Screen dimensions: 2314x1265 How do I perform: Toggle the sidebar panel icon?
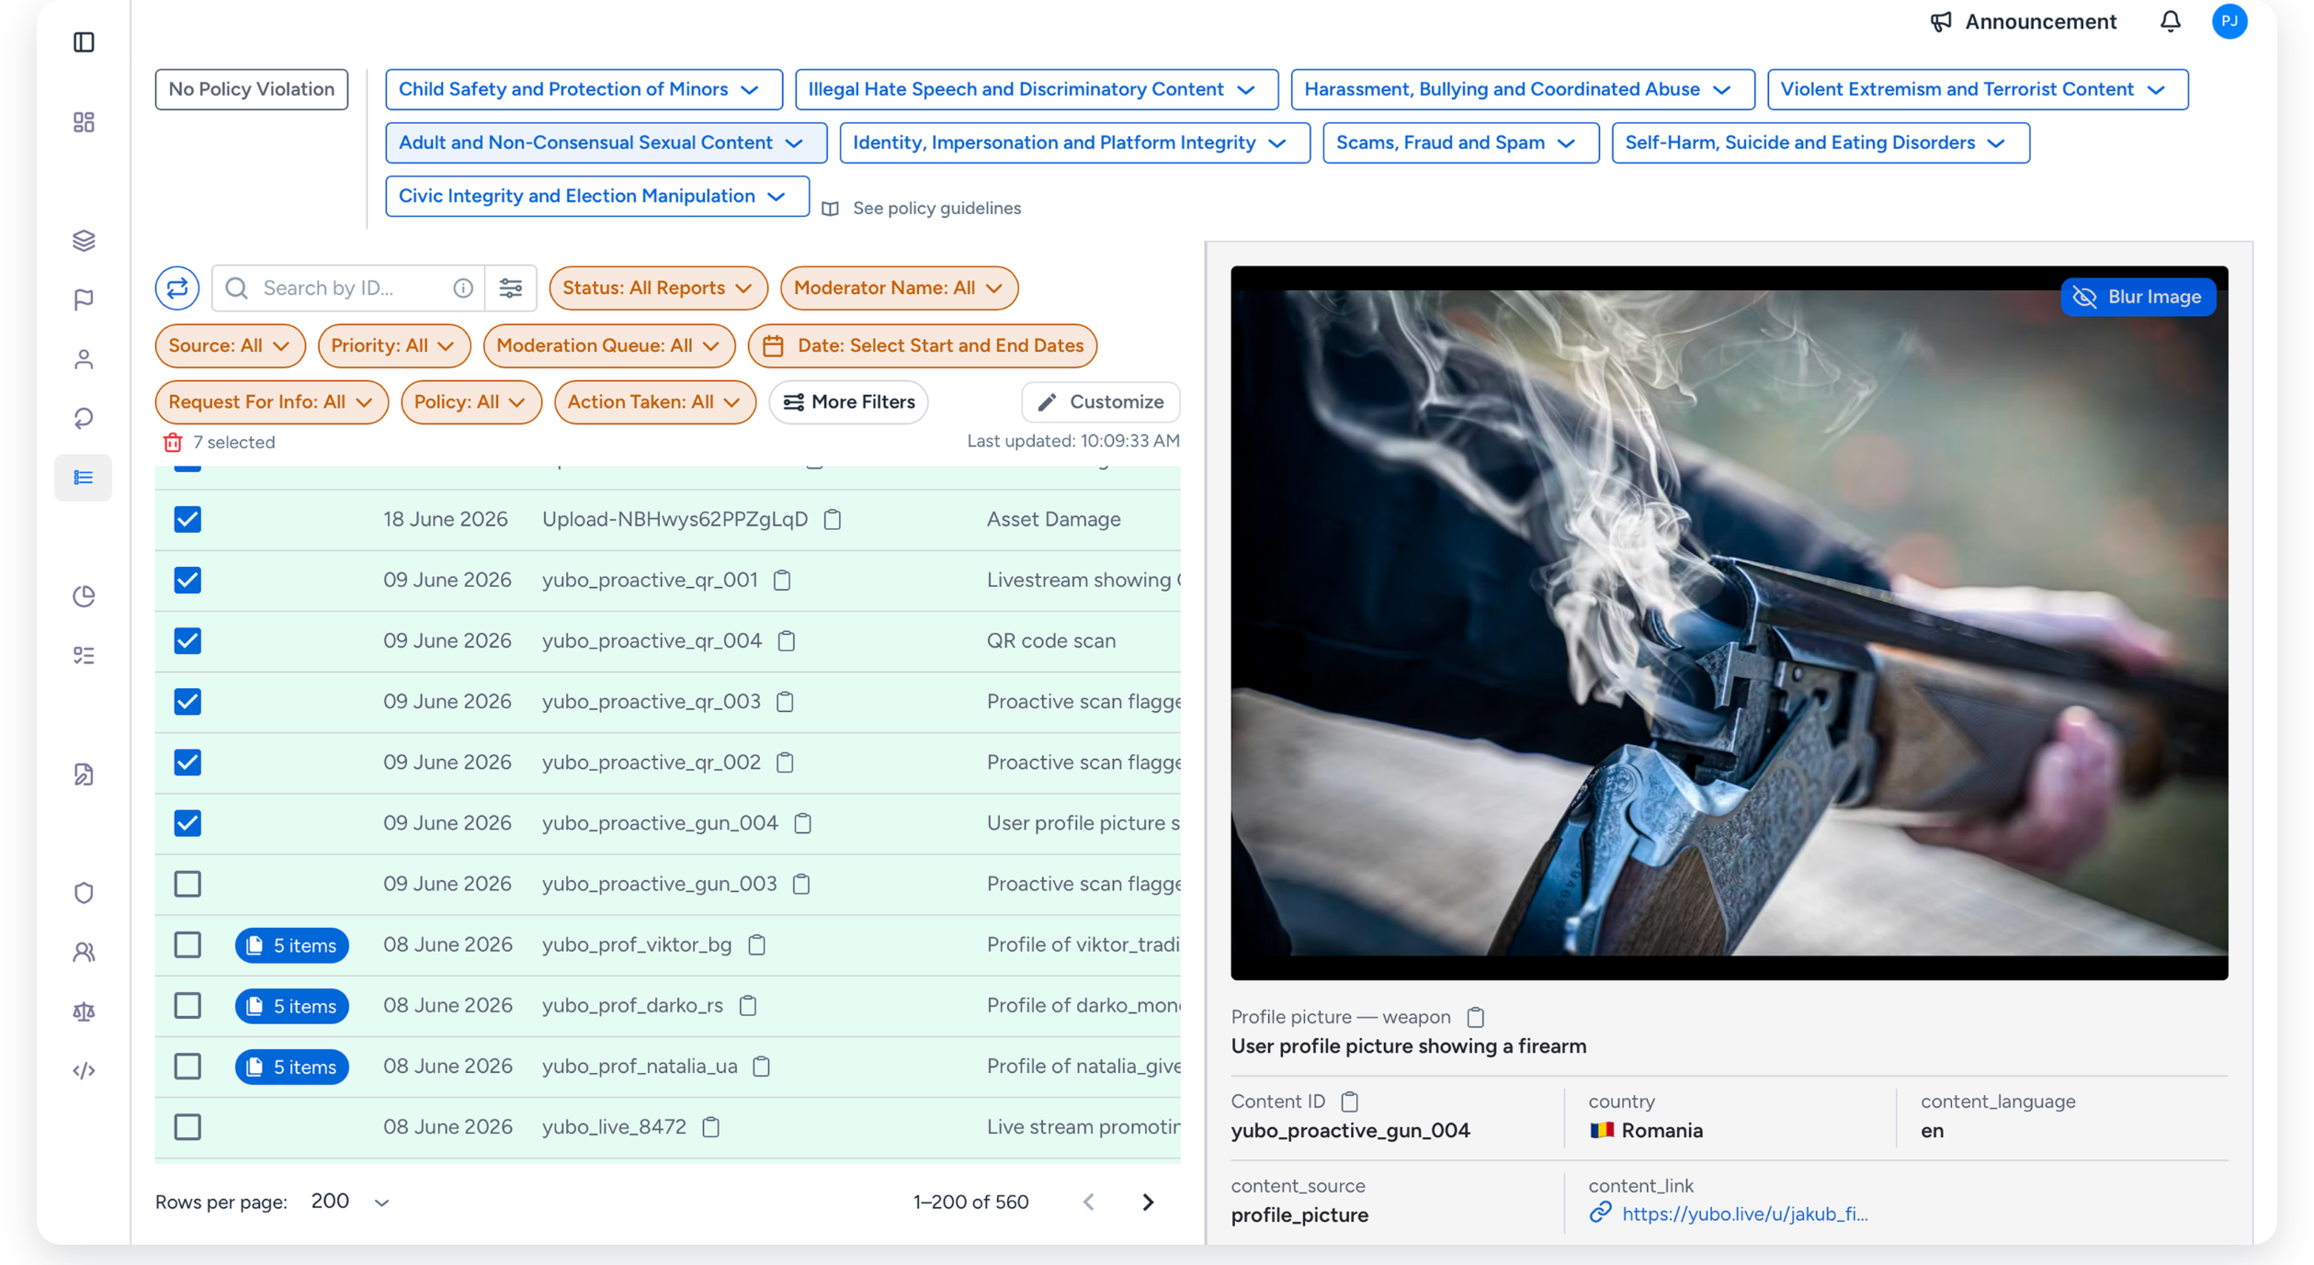[84, 42]
